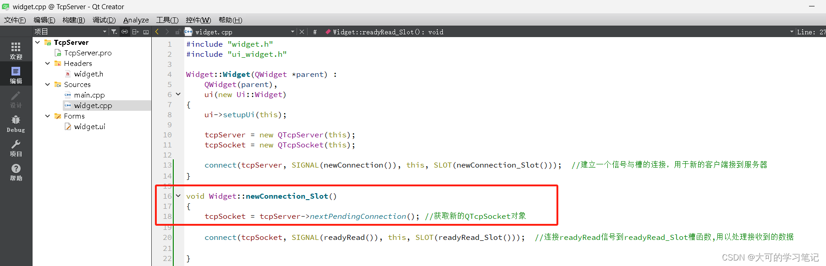Open the Welcome (欢迎) mode
826x266 pixels.
point(16,50)
